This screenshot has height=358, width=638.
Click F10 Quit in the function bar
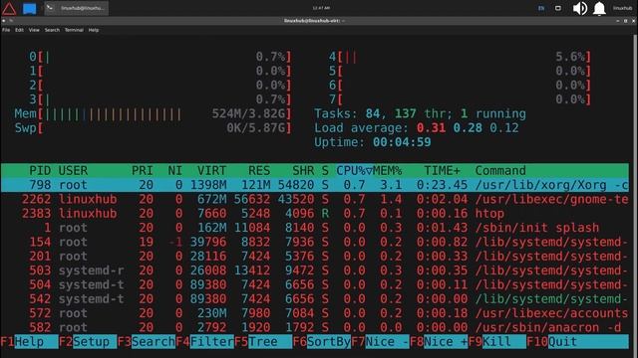(578, 342)
